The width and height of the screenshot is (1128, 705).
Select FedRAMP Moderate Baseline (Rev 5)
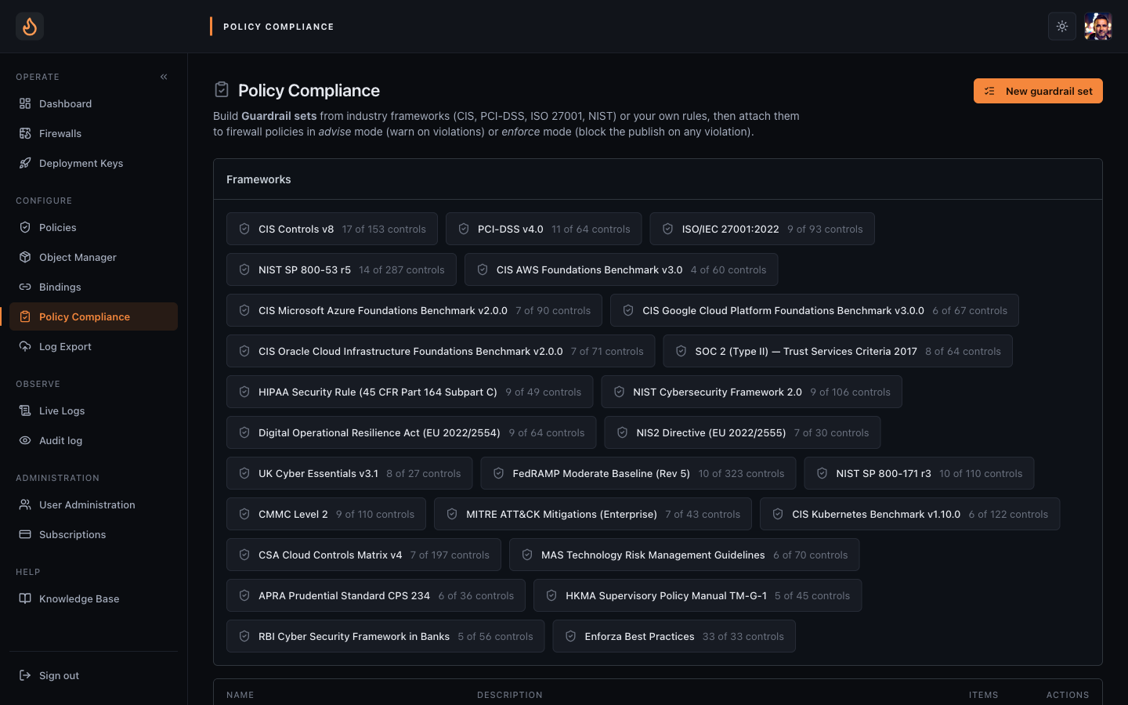coord(638,473)
